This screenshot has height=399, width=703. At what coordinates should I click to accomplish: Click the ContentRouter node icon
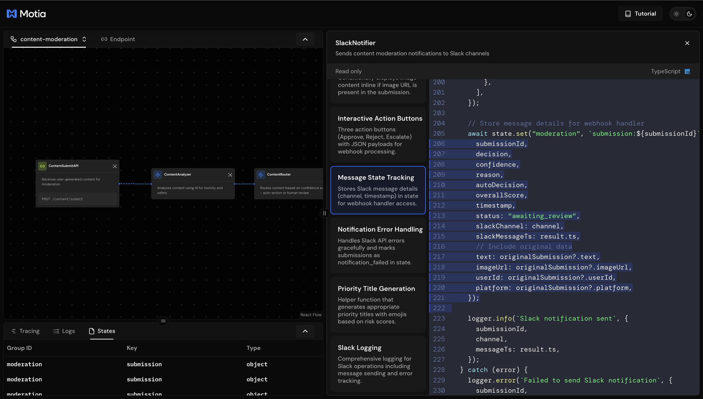click(x=261, y=175)
